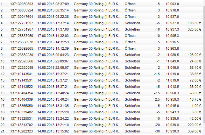
Task: Click the 17.08.2015 14:12:39 timestamp
Action: coord(53,48)
